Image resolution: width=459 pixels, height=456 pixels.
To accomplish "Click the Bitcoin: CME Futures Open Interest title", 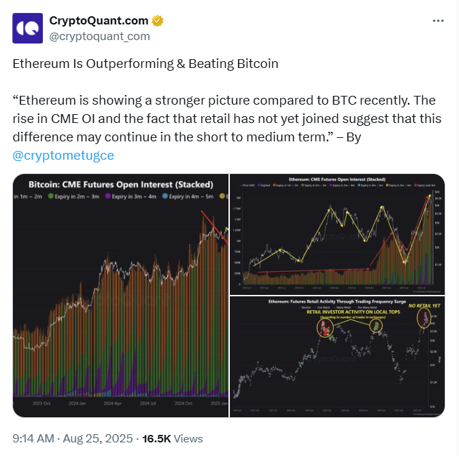I will (121, 185).
